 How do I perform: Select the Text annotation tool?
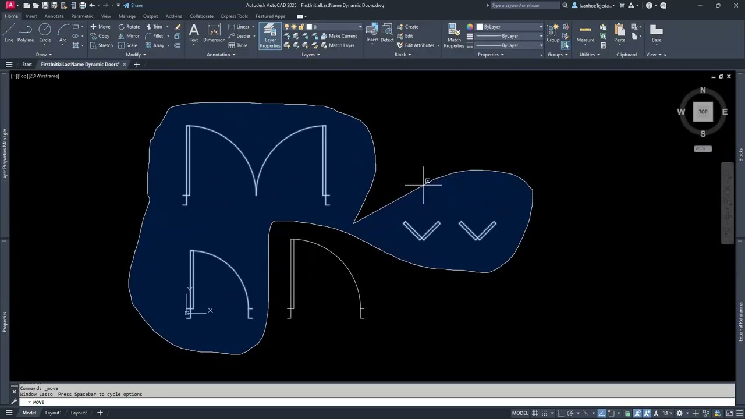tap(194, 33)
